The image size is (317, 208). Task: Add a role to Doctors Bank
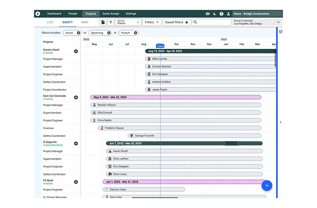click(76, 52)
